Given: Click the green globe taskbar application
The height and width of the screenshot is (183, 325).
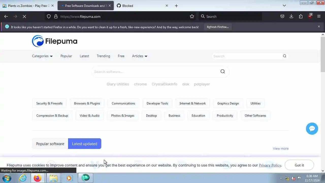Looking at the screenshot, I should tap(86, 178).
